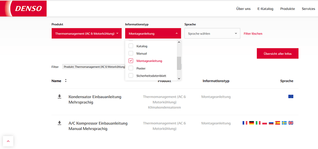Image resolution: width=318 pixels, height=149 pixels.
Task: Download Kondensator Einbauanleitung Mehrsprachig file
Action: pos(59,97)
